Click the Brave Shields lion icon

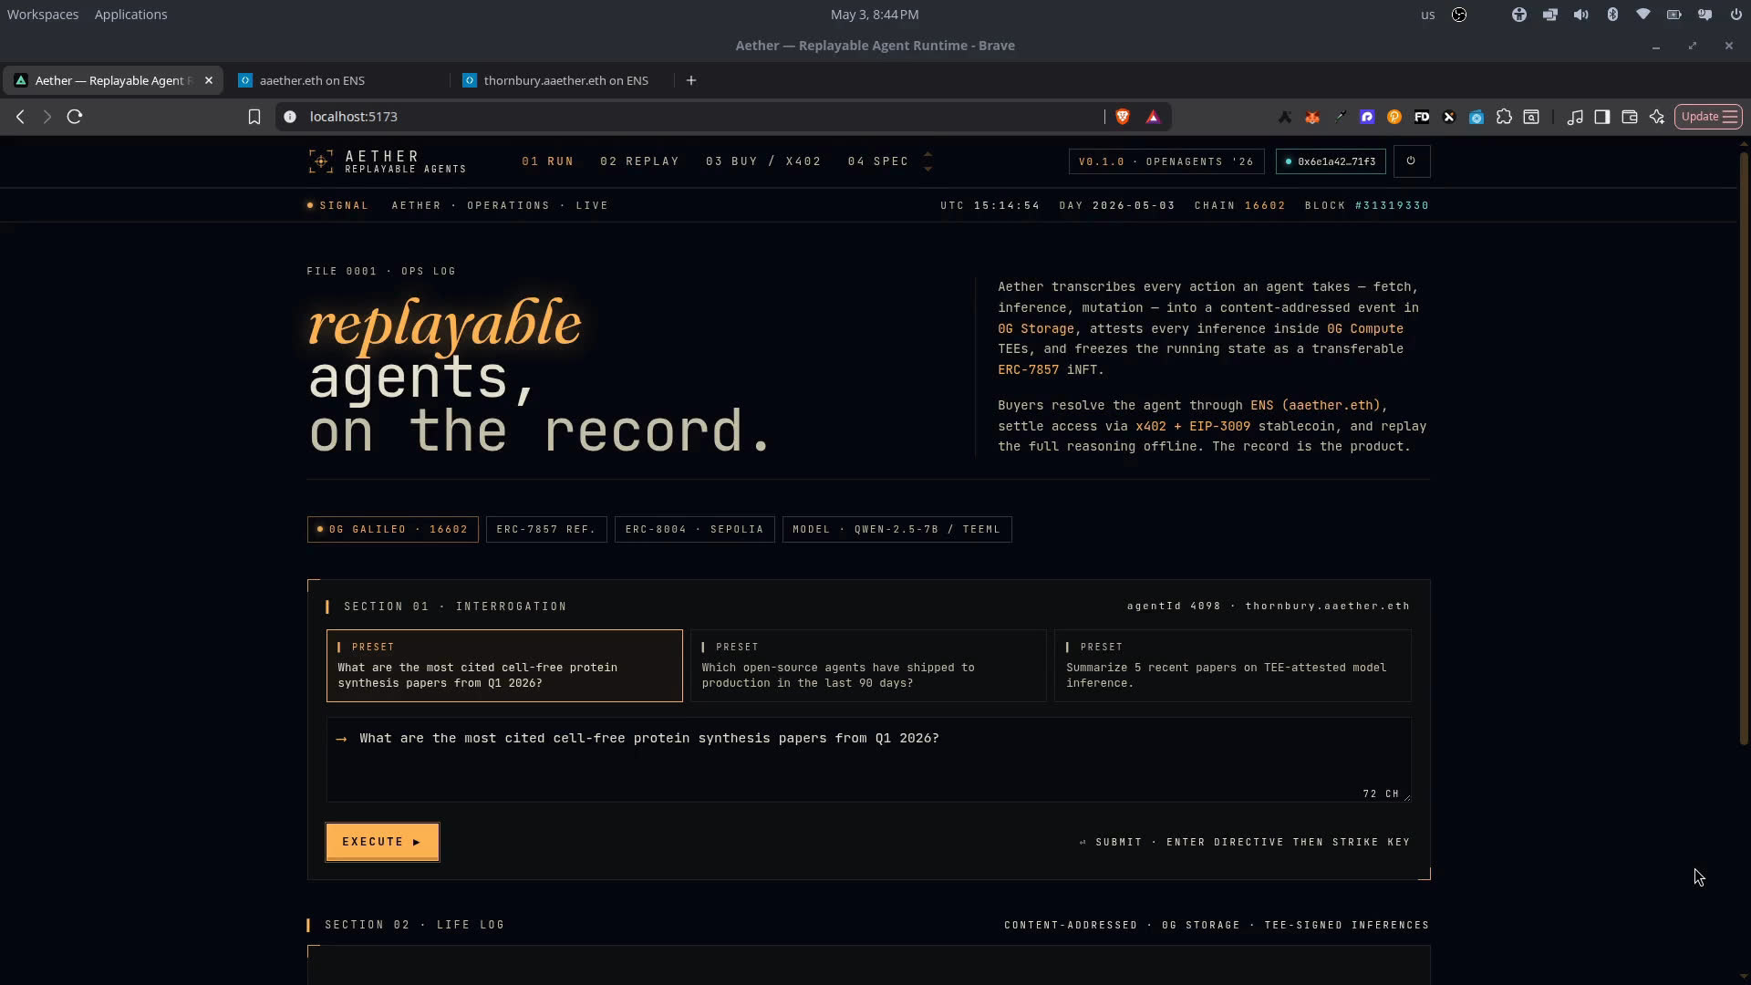pyautogui.click(x=1123, y=117)
